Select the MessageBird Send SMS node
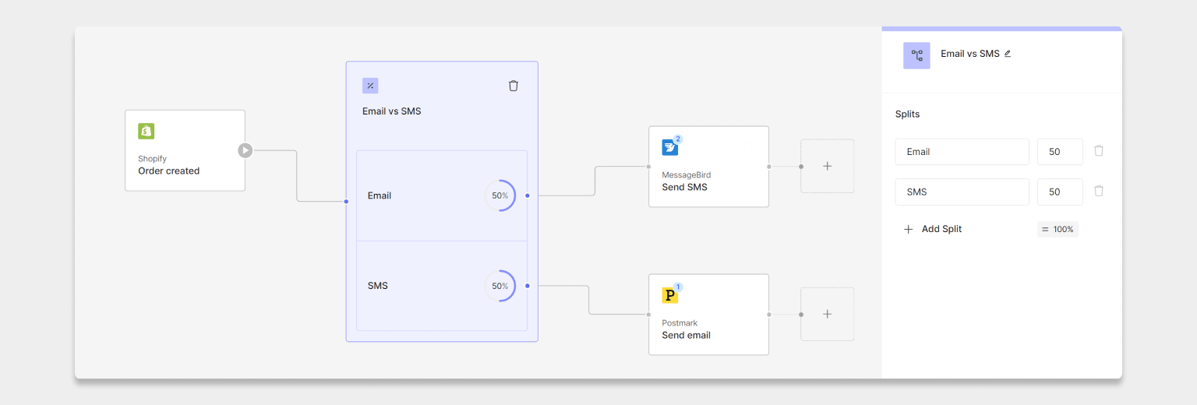The width and height of the screenshot is (1197, 405). [x=708, y=167]
